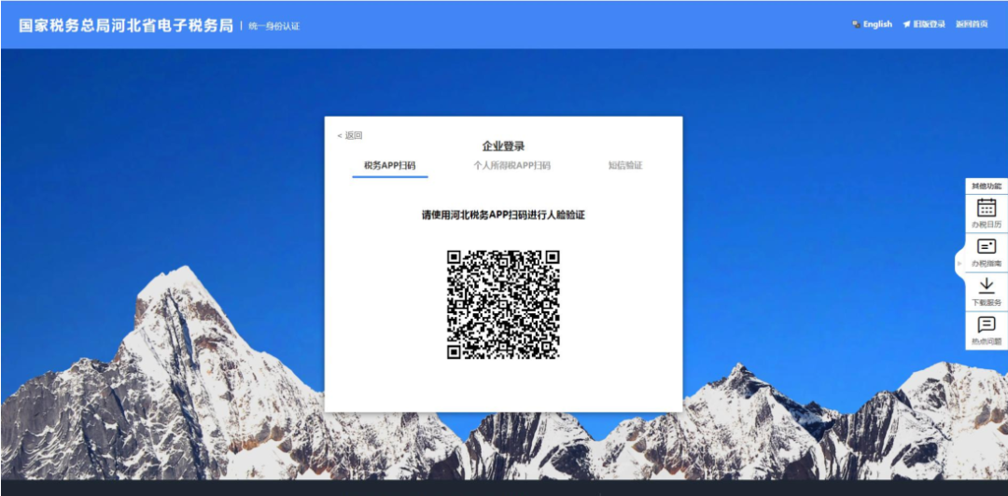Image resolution: width=1008 pixels, height=496 pixels.
Task: Collapse the 其他功能 side panel arrow
Action: [959, 264]
